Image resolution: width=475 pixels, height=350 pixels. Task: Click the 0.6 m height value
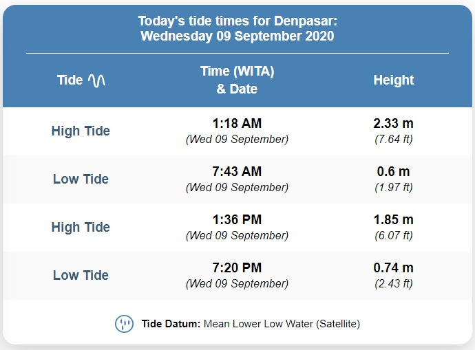(x=394, y=171)
